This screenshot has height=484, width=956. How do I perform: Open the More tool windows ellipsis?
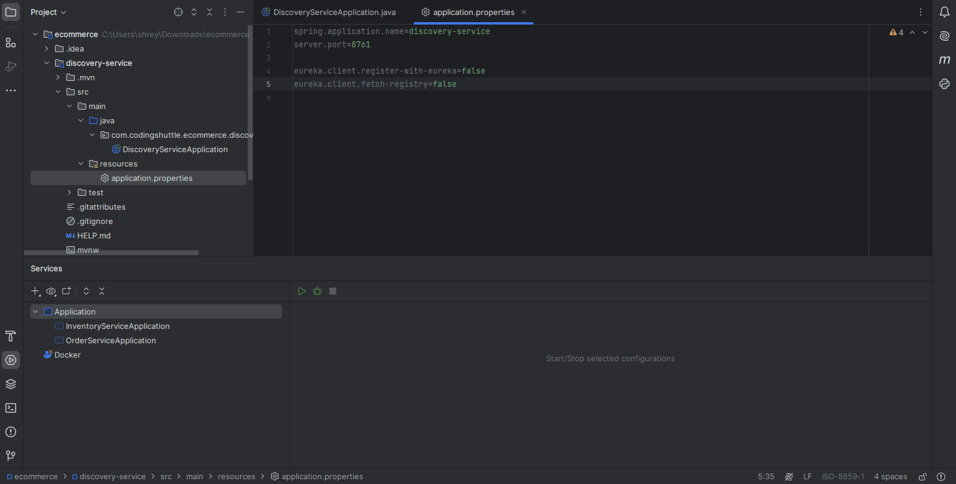coord(11,90)
